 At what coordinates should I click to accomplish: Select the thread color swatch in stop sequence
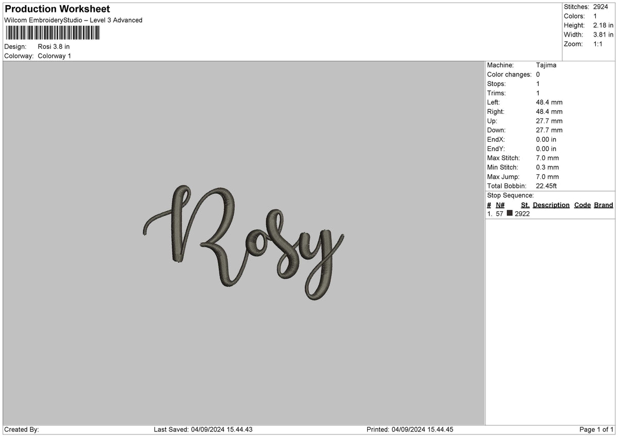(x=510, y=213)
